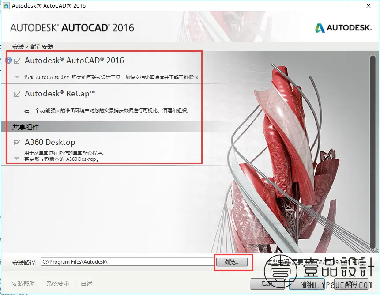The height and width of the screenshot is (295, 380).
Task: Click into the 安装路径 path field
Action: tap(128, 262)
